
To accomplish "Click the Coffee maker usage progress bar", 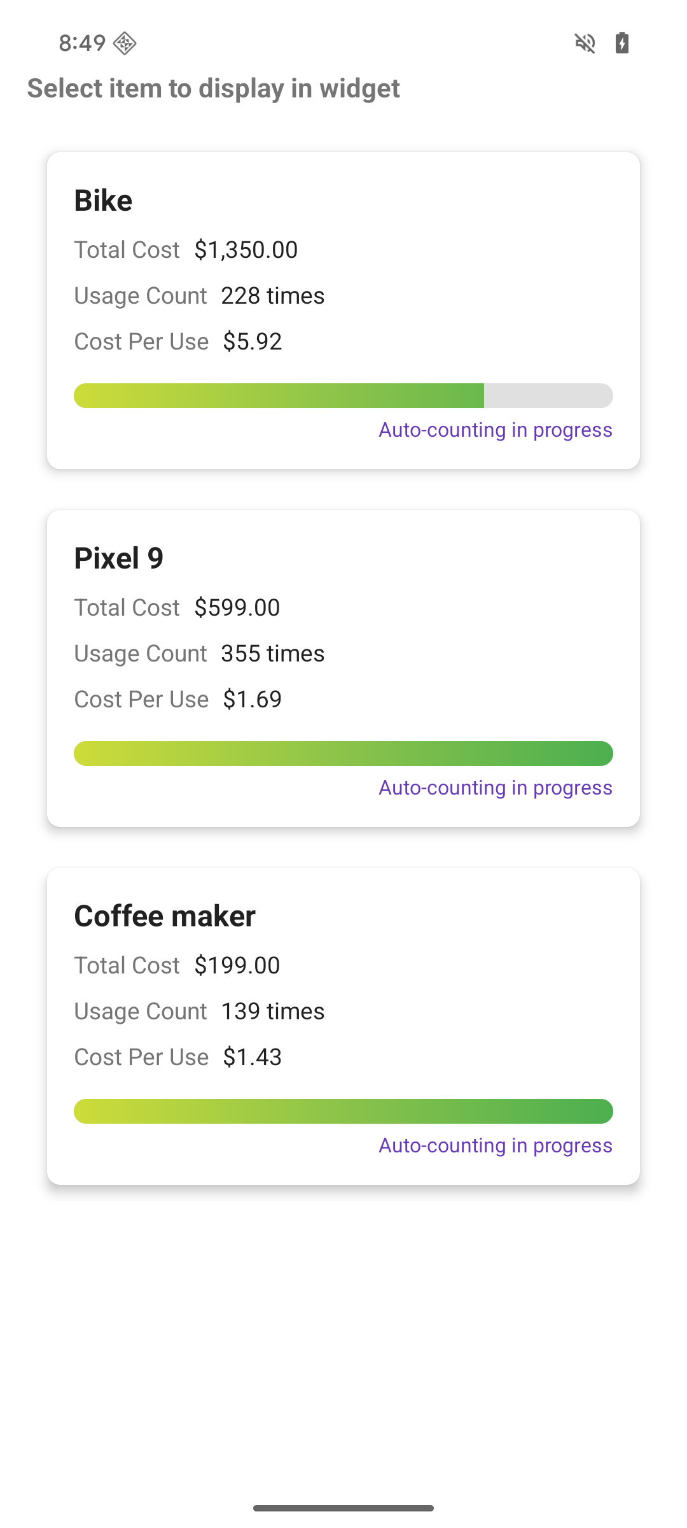I will click(x=343, y=1111).
